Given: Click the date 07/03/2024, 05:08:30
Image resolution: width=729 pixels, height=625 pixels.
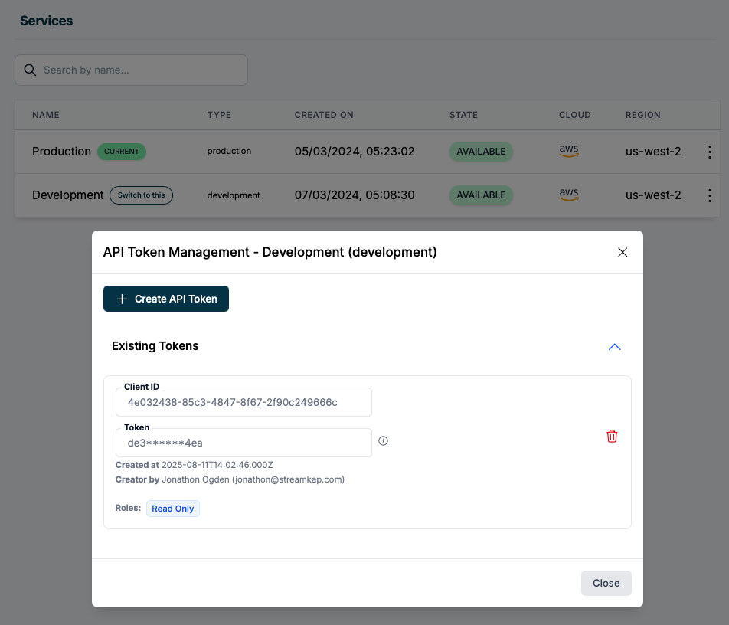Looking at the screenshot, I should point(355,195).
